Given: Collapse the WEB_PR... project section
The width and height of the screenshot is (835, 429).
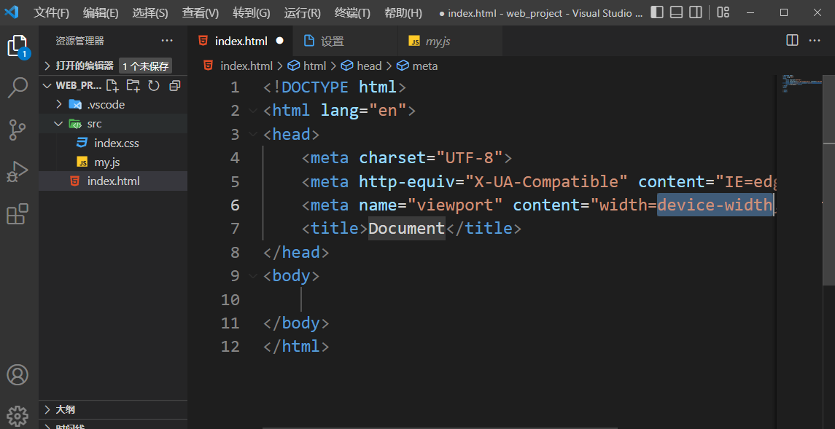Looking at the screenshot, I should (47, 86).
